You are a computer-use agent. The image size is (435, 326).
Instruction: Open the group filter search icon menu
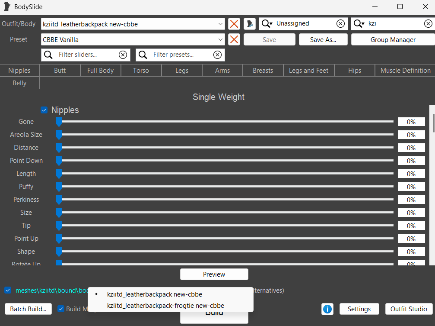(267, 24)
